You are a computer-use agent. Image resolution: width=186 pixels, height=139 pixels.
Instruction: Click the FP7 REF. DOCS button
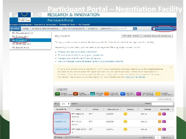[x=131, y=36]
